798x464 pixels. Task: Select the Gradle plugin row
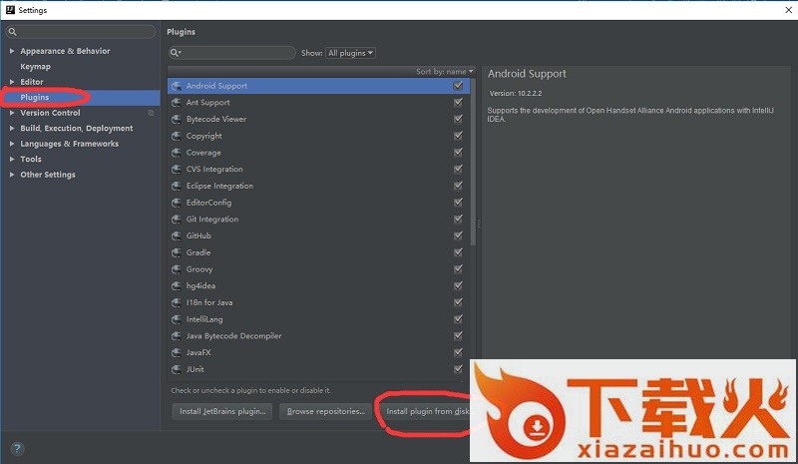coord(318,252)
